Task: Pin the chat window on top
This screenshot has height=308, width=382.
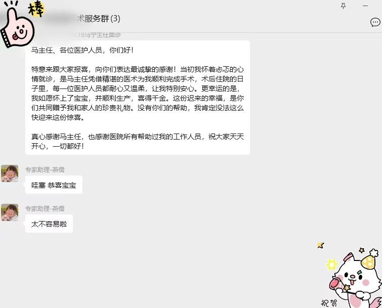Action: coord(343,6)
